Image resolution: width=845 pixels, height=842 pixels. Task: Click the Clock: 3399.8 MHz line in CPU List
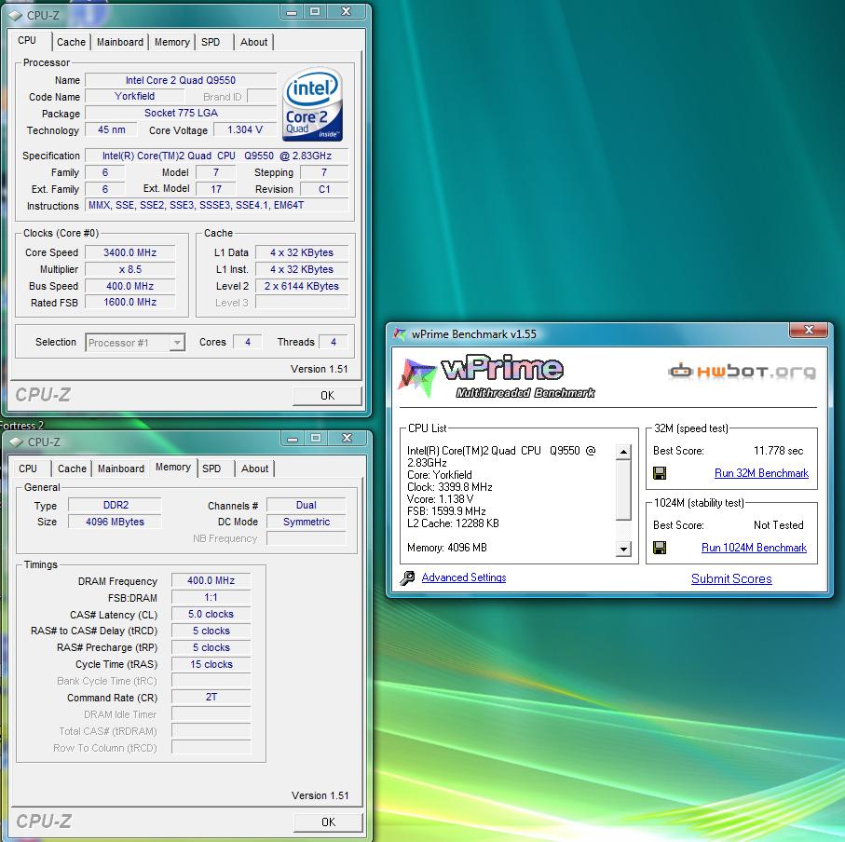[450, 487]
